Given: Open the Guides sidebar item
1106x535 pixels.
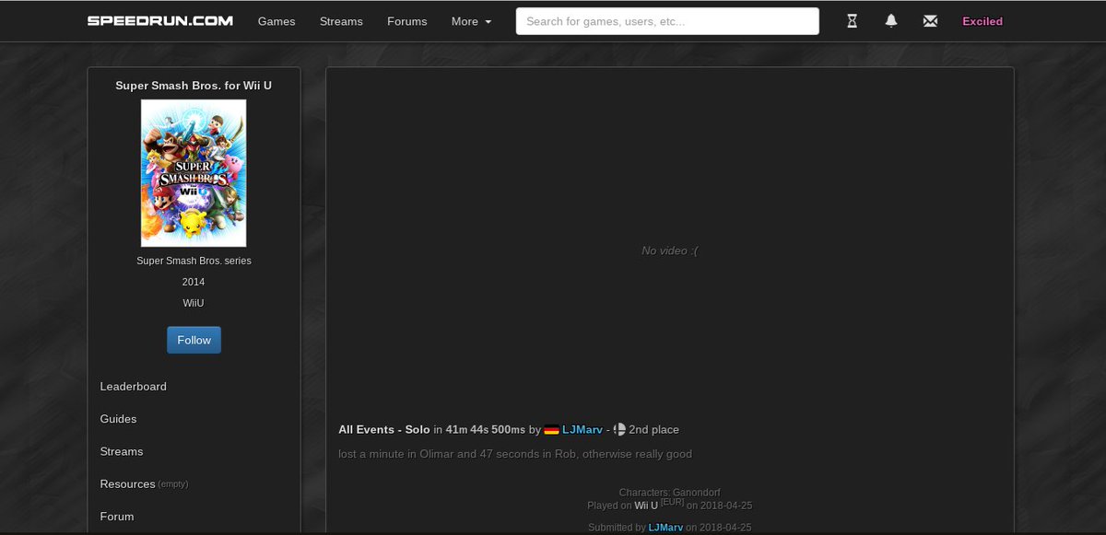Looking at the screenshot, I should [x=118, y=419].
